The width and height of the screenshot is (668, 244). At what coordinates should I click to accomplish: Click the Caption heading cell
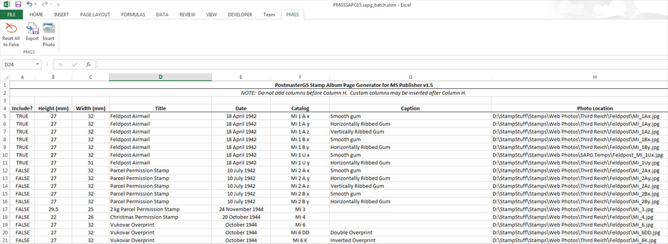411,108
